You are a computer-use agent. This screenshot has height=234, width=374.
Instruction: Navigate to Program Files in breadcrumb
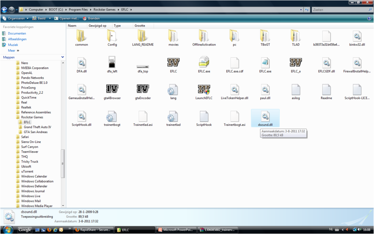coord(78,10)
